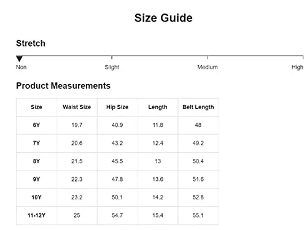Select the 8Y size row label
The image size is (307, 230).
(36, 161)
